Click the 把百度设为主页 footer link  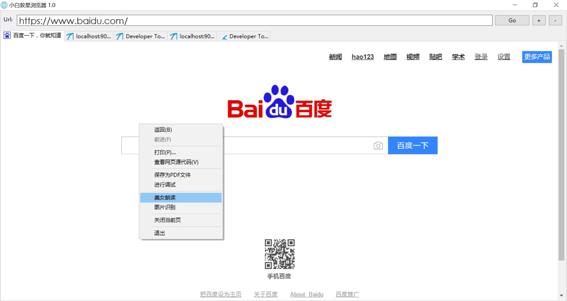pos(221,294)
